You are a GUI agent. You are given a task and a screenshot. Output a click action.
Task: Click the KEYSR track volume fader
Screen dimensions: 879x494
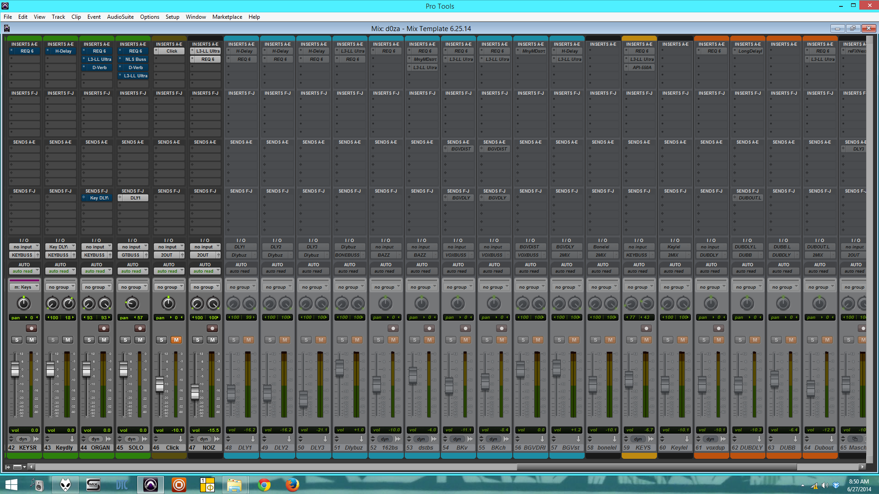point(15,369)
